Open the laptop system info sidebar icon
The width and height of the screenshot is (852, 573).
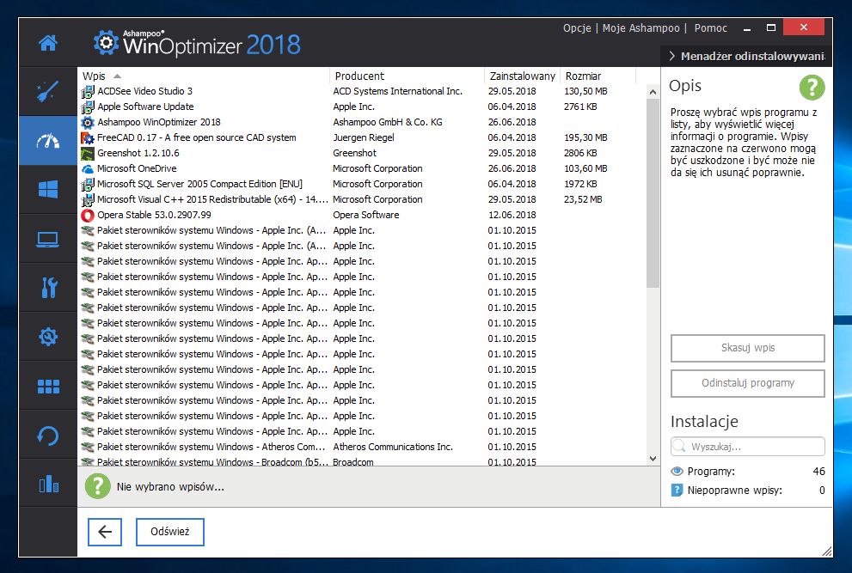48,239
